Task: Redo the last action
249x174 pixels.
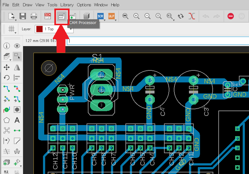Action: coord(216,16)
